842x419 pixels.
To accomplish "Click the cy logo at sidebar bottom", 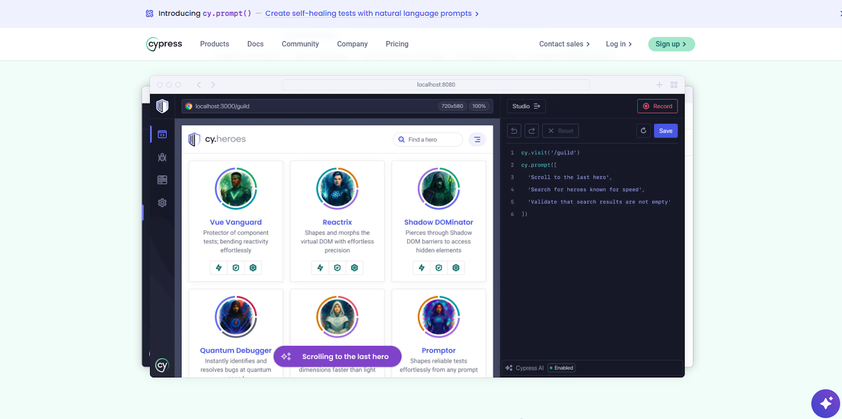I will coord(162,365).
